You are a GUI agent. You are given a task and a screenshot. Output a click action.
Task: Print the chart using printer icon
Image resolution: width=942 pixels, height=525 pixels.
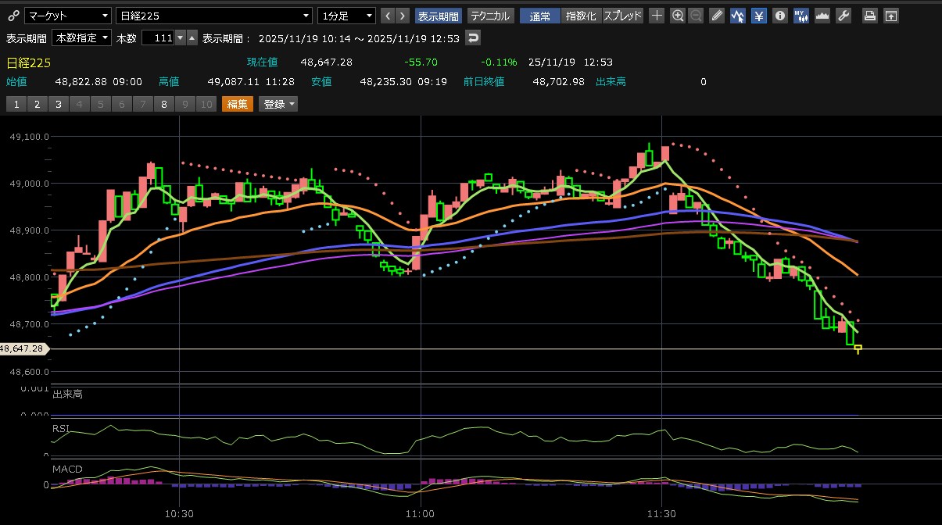coord(869,16)
